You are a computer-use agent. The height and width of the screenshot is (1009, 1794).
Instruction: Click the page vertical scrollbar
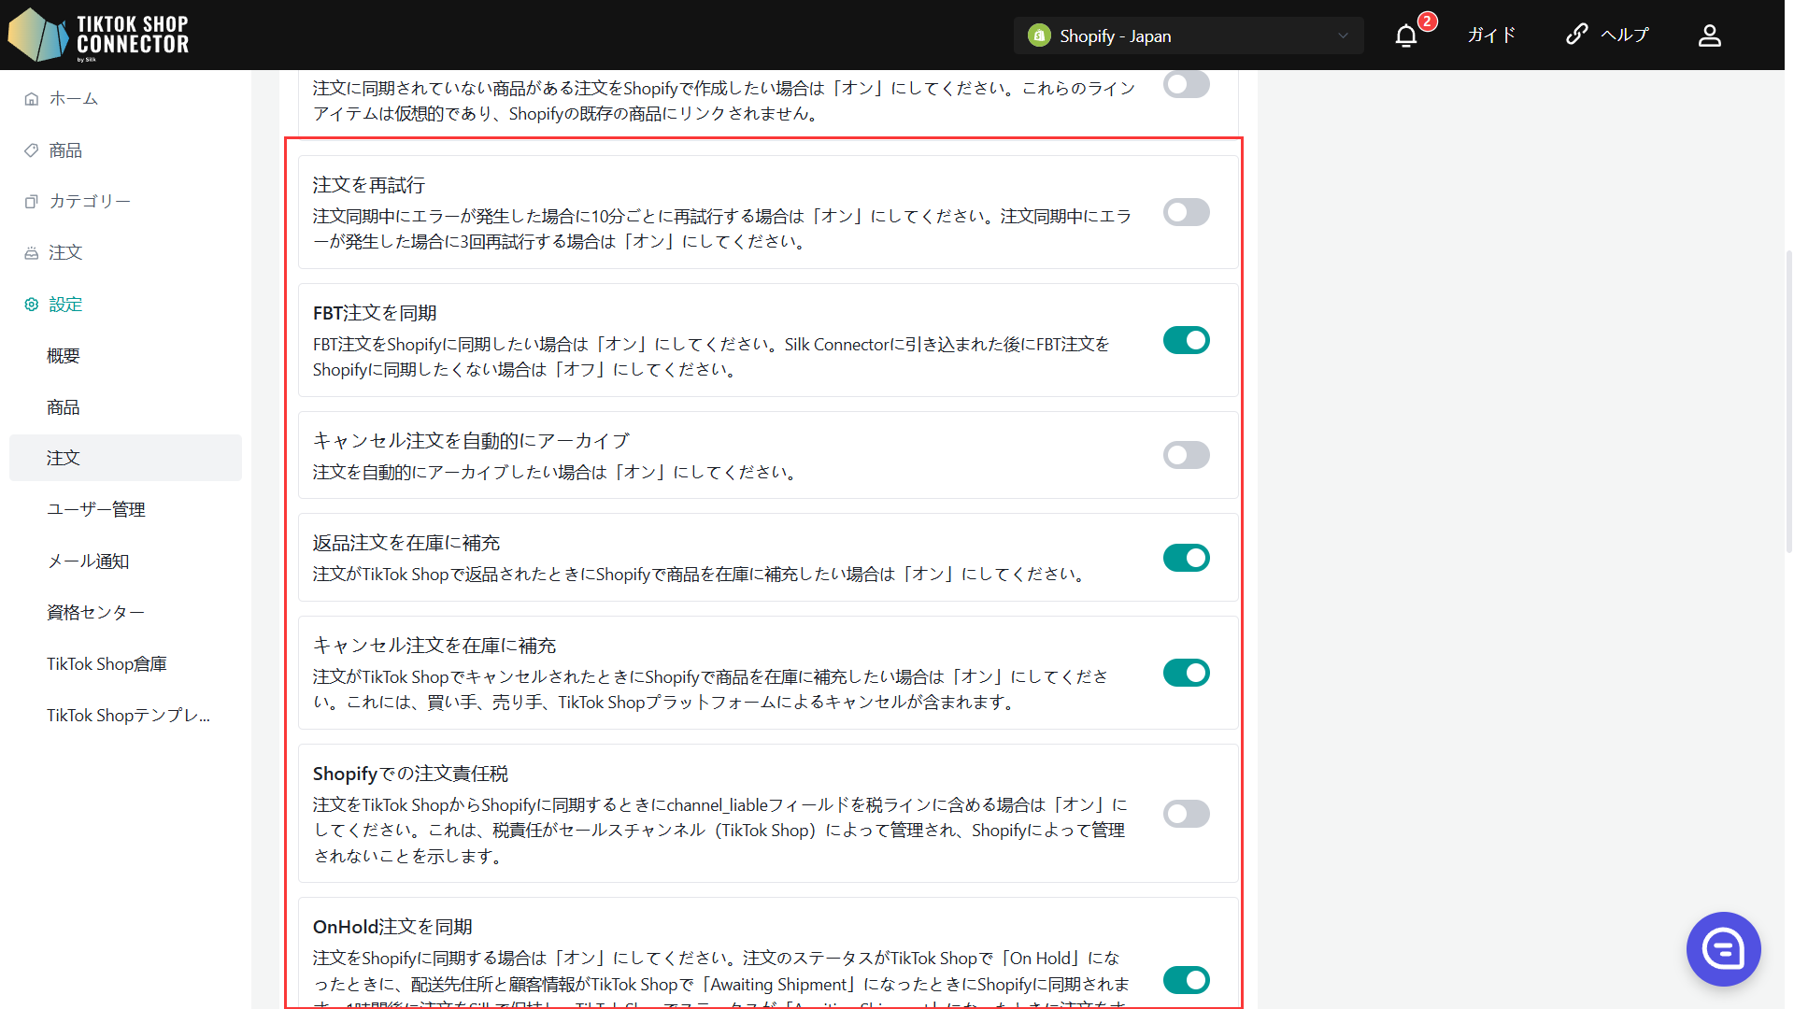[1788, 402]
